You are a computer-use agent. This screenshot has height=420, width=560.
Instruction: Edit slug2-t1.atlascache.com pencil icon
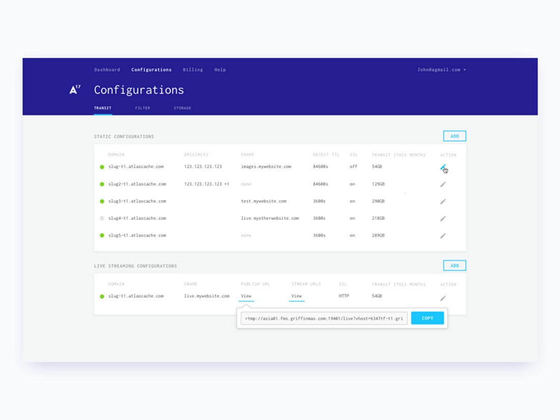(x=443, y=184)
